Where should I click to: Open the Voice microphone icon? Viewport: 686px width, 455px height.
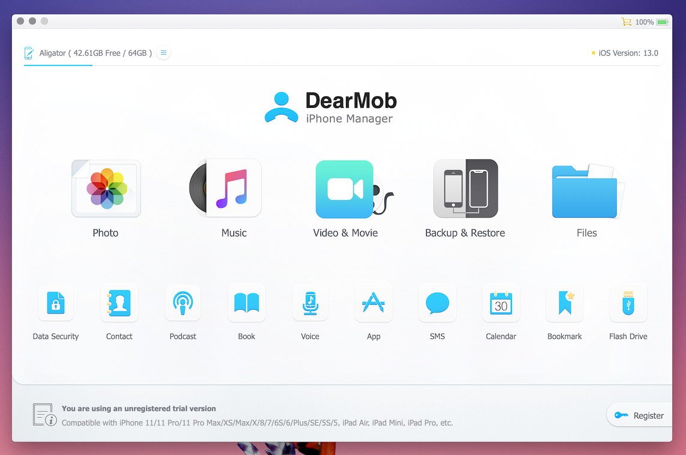coord(310,303)
